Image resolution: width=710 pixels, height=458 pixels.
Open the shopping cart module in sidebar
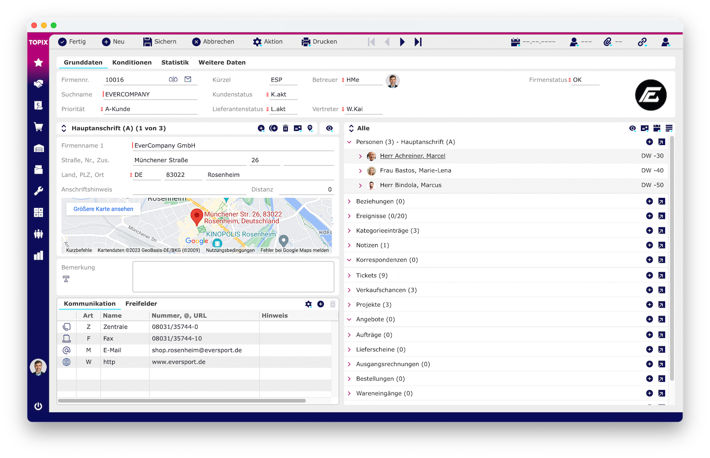pyautogui.click(x=38, y=127)
